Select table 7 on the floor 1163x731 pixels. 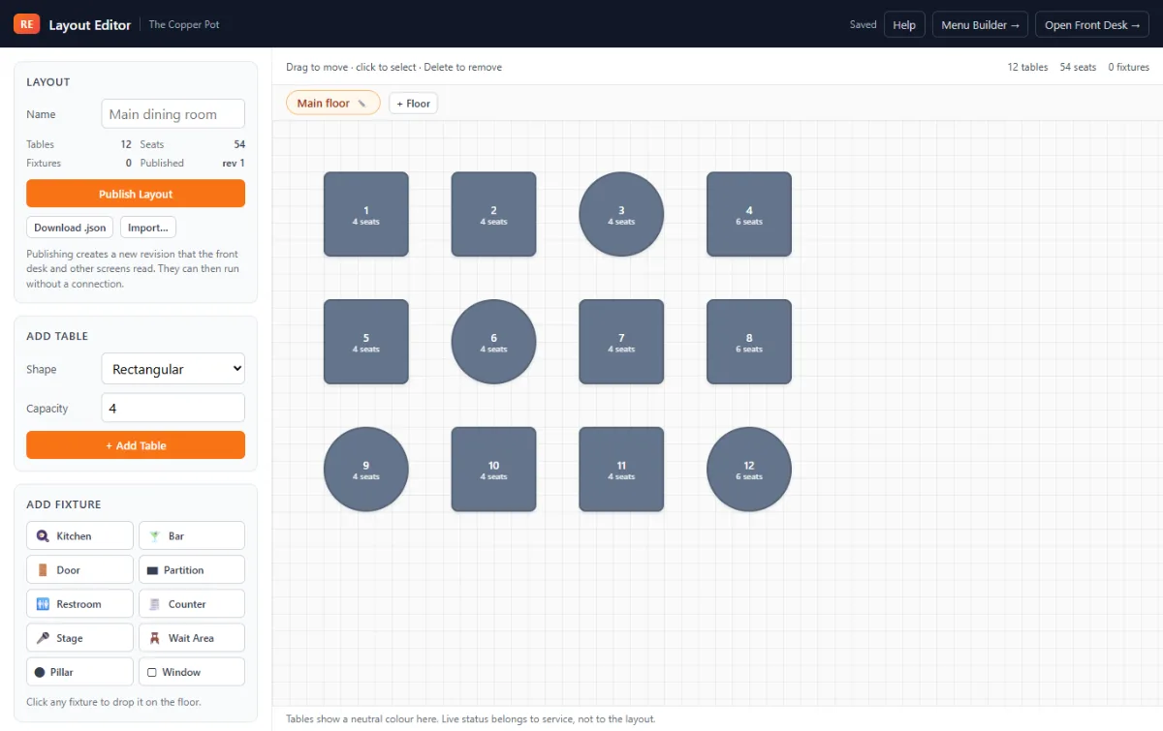[621, 342]
